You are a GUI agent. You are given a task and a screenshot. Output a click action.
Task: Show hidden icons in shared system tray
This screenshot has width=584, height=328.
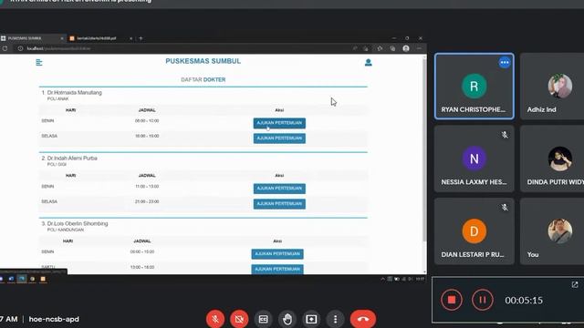(x=382, y=279)
